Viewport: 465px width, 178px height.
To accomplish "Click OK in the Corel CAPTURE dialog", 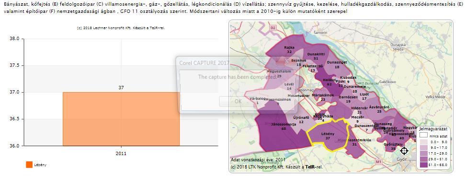I will (x=238, y=101).
